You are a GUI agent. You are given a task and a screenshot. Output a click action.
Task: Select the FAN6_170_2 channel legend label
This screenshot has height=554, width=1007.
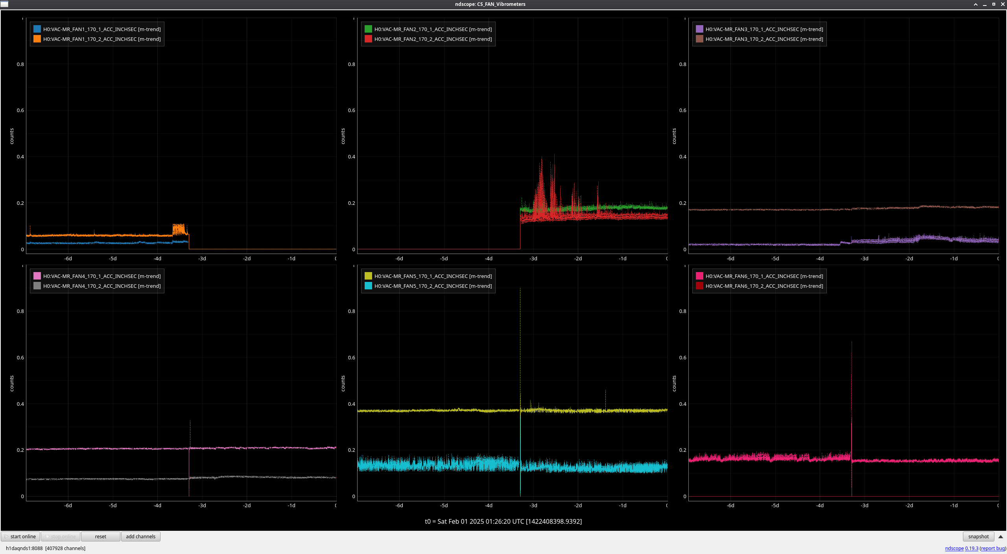click(764, 286)
